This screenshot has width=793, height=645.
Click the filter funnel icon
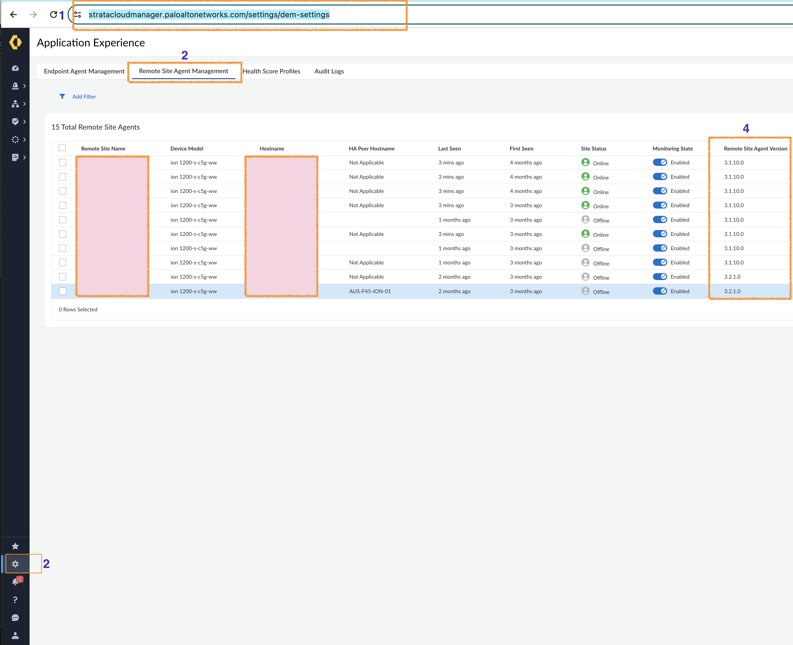coord(62,96)
